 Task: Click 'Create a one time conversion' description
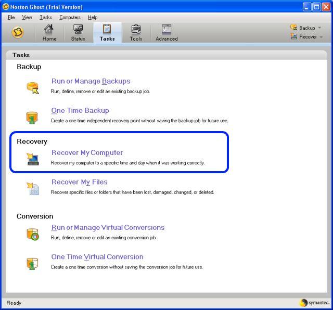(x=127, y=267)
